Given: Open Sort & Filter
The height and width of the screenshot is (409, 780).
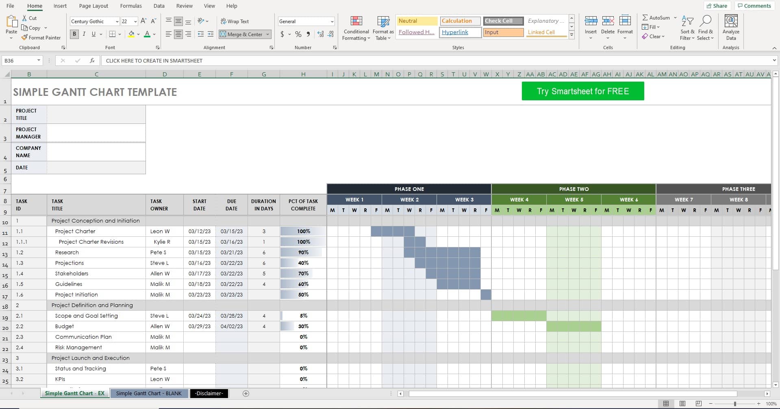Looking at the screenshot, I should (x=687, y=28).
